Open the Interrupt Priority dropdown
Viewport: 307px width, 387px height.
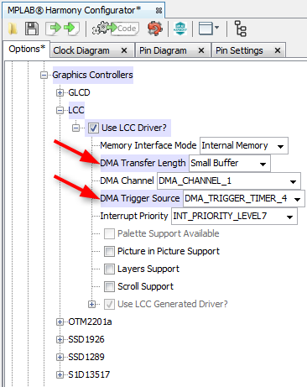234,217
